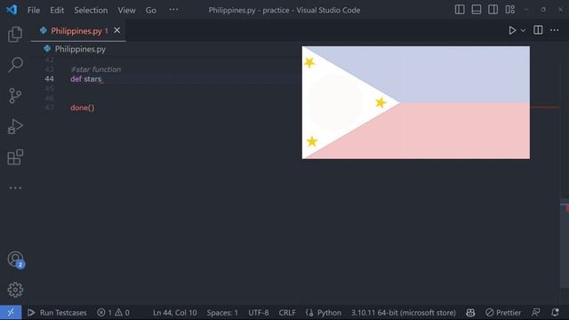Open the Edit menu
The height and width of the screenshot is (320, 569).
pyautogui.click(x=57, y=10)
